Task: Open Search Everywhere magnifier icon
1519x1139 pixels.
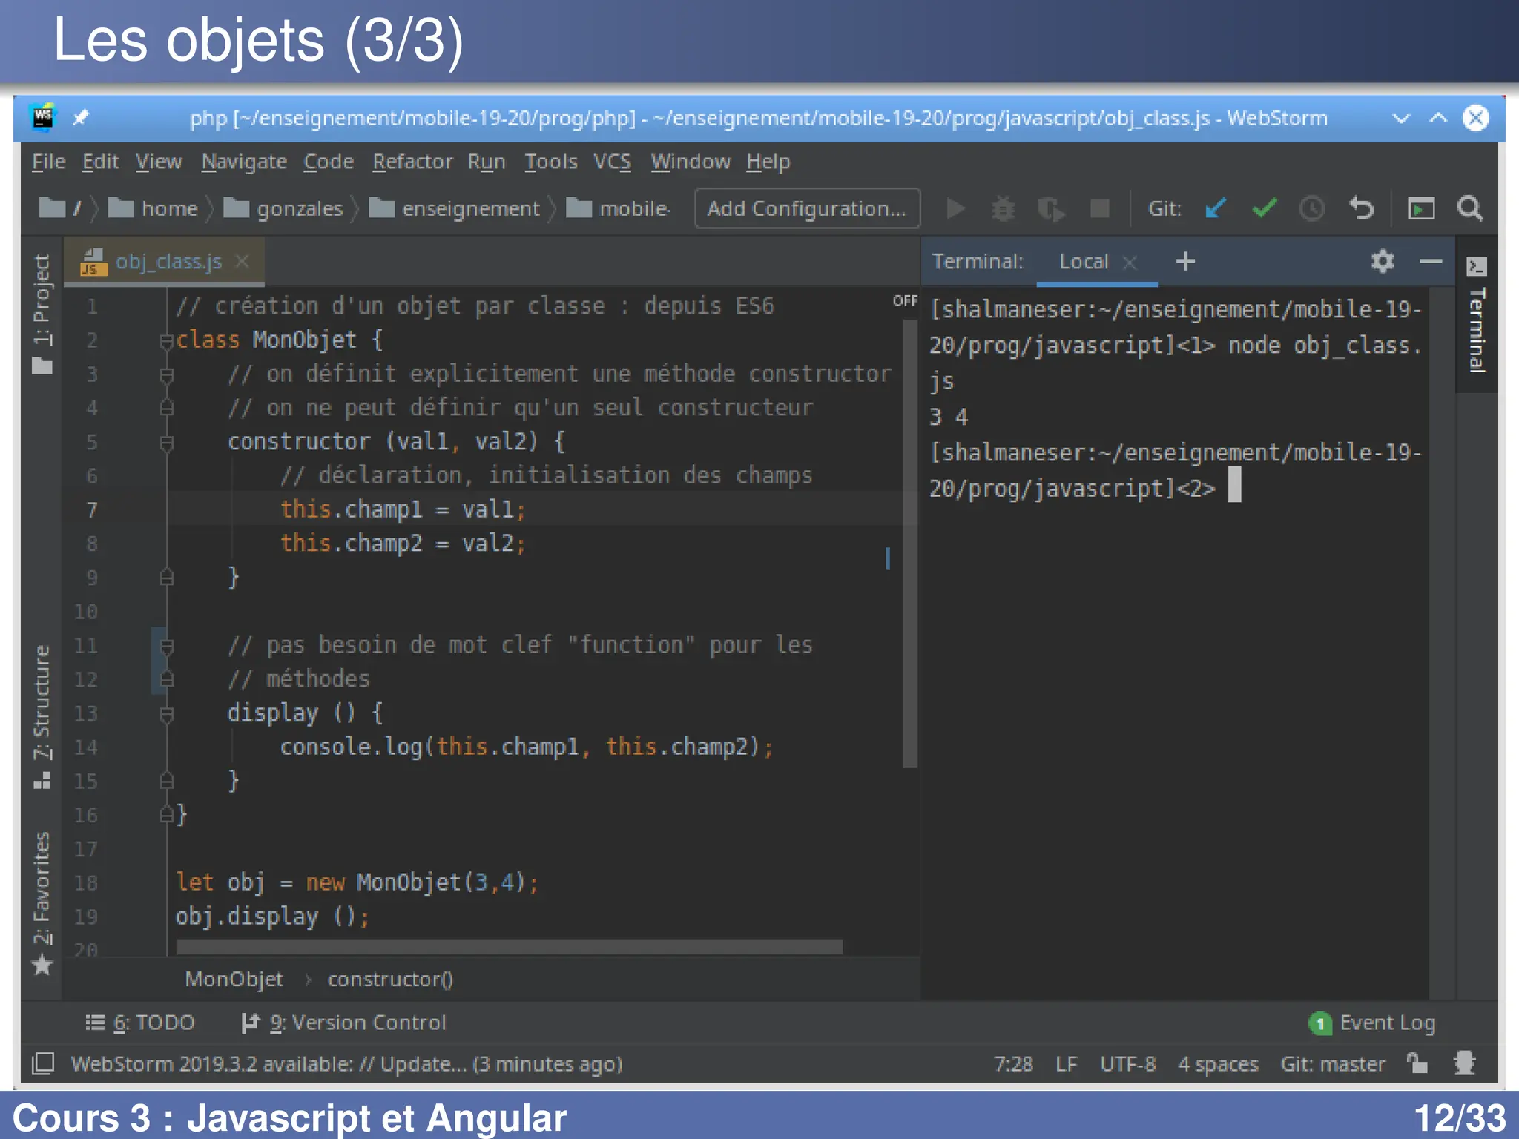Action: [x=1470, y=209]
